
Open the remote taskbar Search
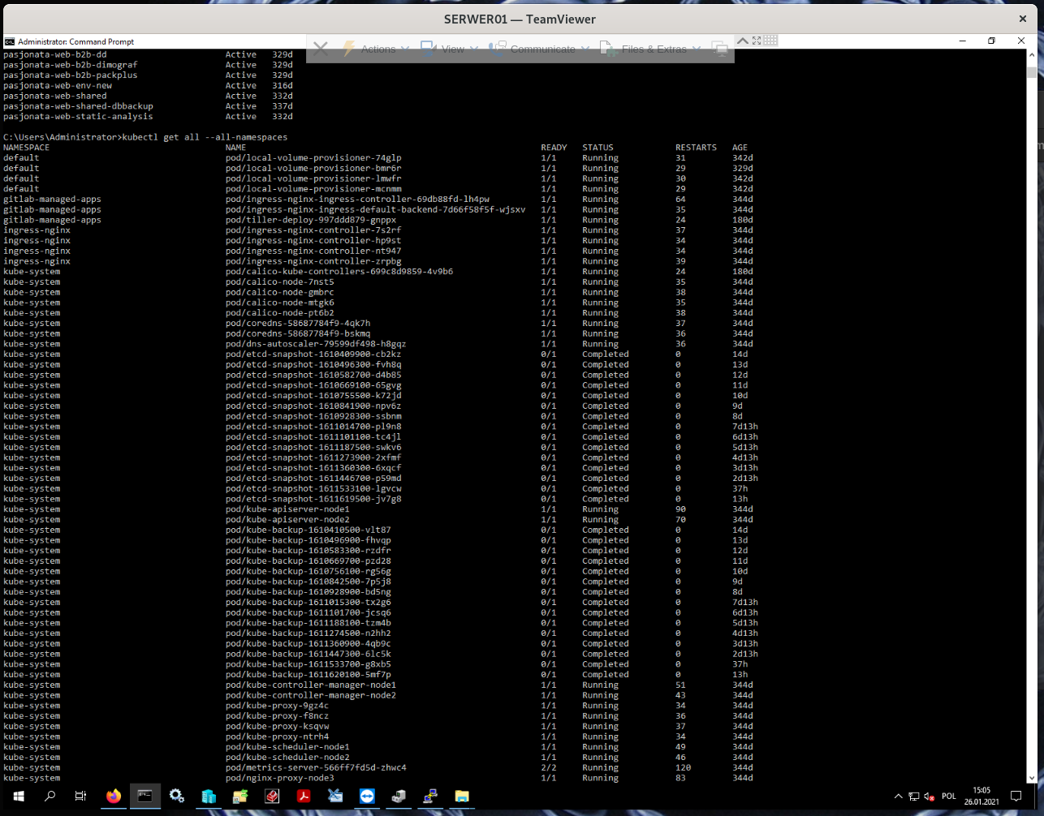(x=50, y=797)
